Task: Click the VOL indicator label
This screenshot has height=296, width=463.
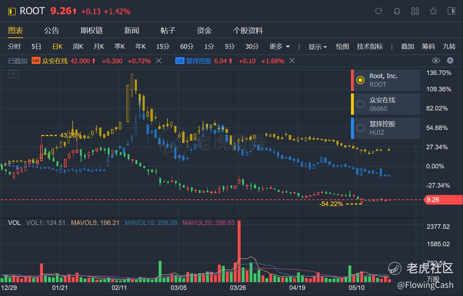Action: tap(14, 223)
